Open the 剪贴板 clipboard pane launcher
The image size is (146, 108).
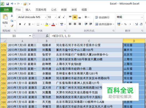click(15, 31)
